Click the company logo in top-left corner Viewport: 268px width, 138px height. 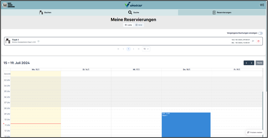[x=8, y=5]
